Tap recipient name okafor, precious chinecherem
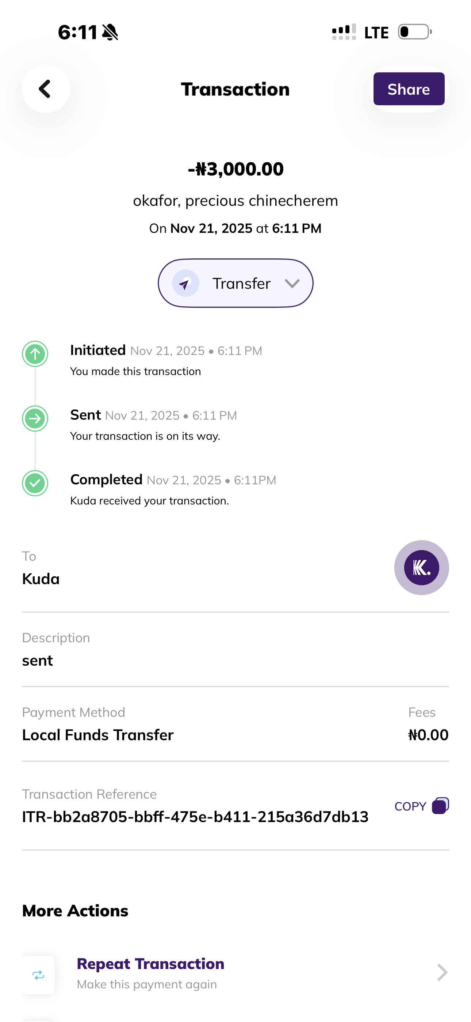The image size is (471, 1022). (235, 201)
